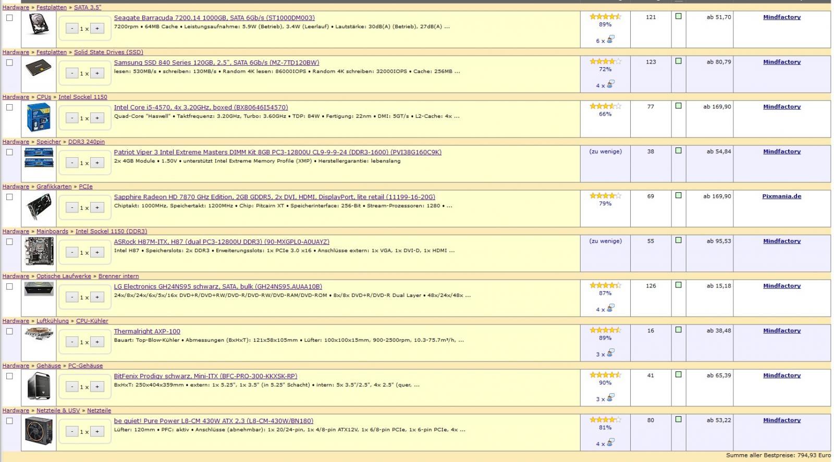Viewport: 834px width, 462px height.
Task: Open Solid State Drives (SSD) category breadcrumb
Action: tap(108, 52)
